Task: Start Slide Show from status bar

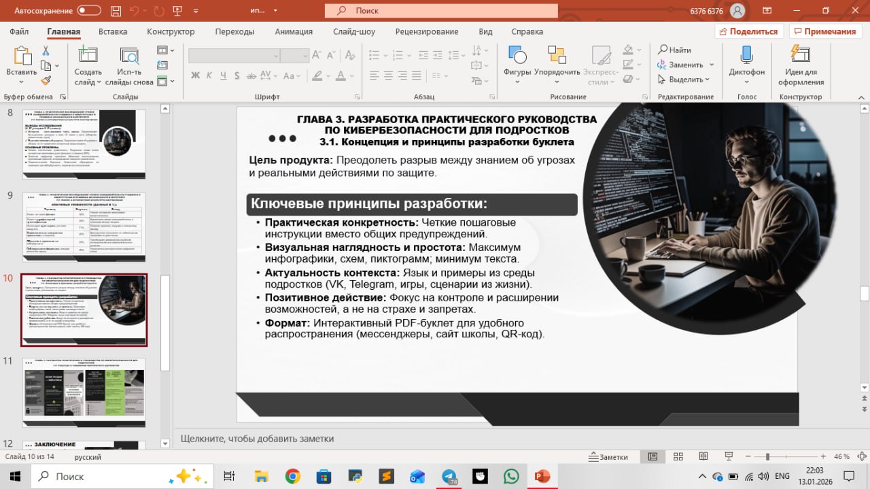Action: [x=729, y=456]
